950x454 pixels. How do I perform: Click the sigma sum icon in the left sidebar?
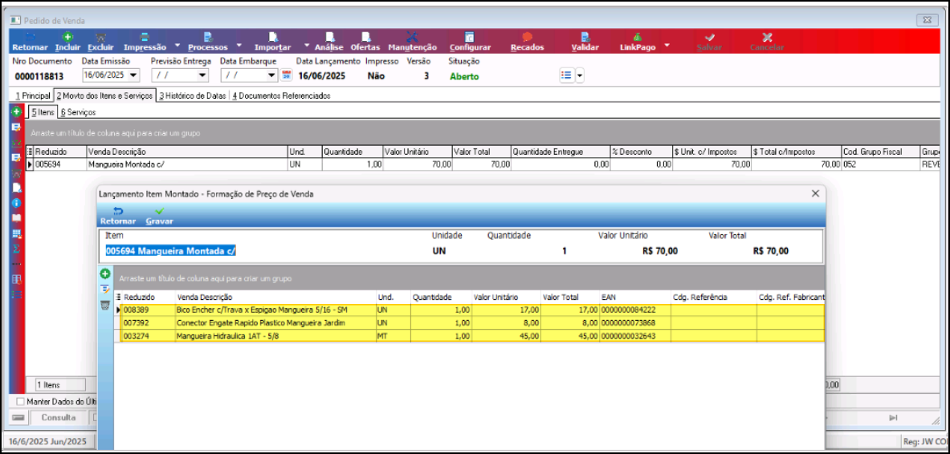click(x=17, y=248)
